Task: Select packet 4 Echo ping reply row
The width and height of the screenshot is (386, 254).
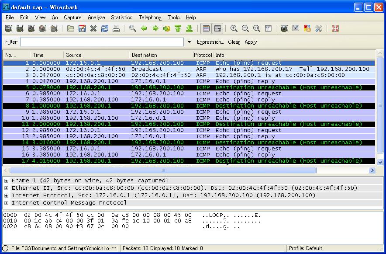Action: point(189,81)
